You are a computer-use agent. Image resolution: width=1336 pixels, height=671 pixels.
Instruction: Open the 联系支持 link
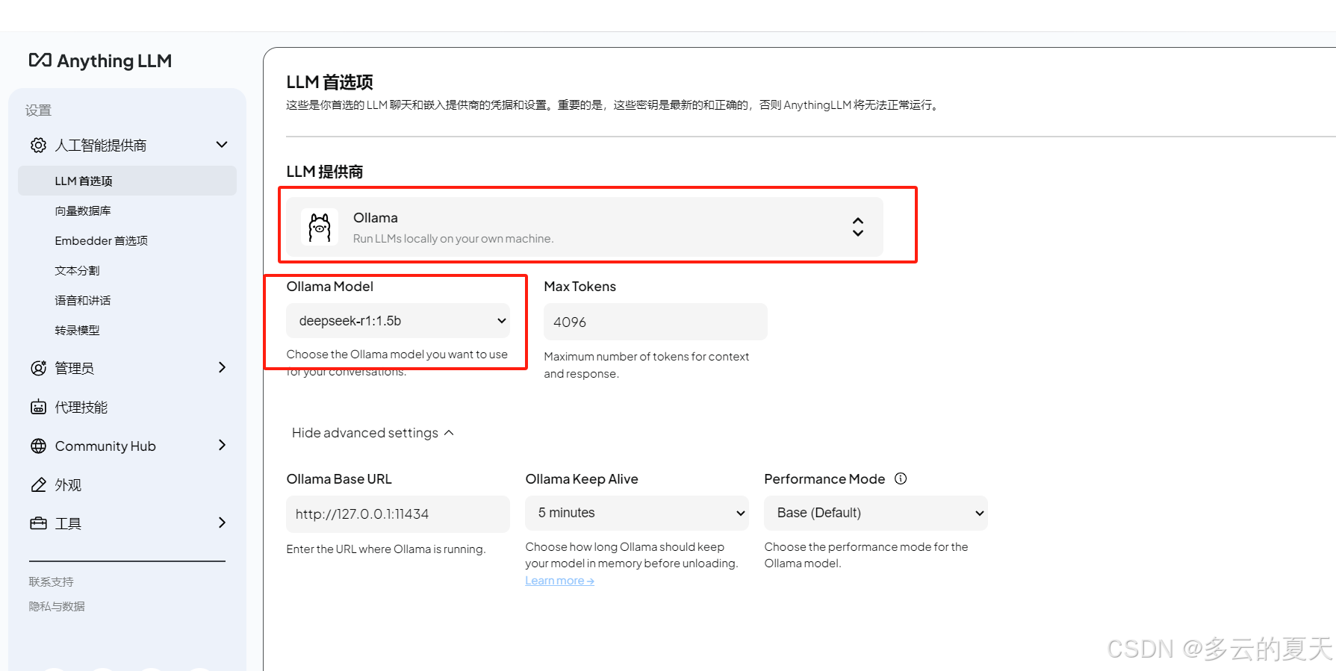51,581
